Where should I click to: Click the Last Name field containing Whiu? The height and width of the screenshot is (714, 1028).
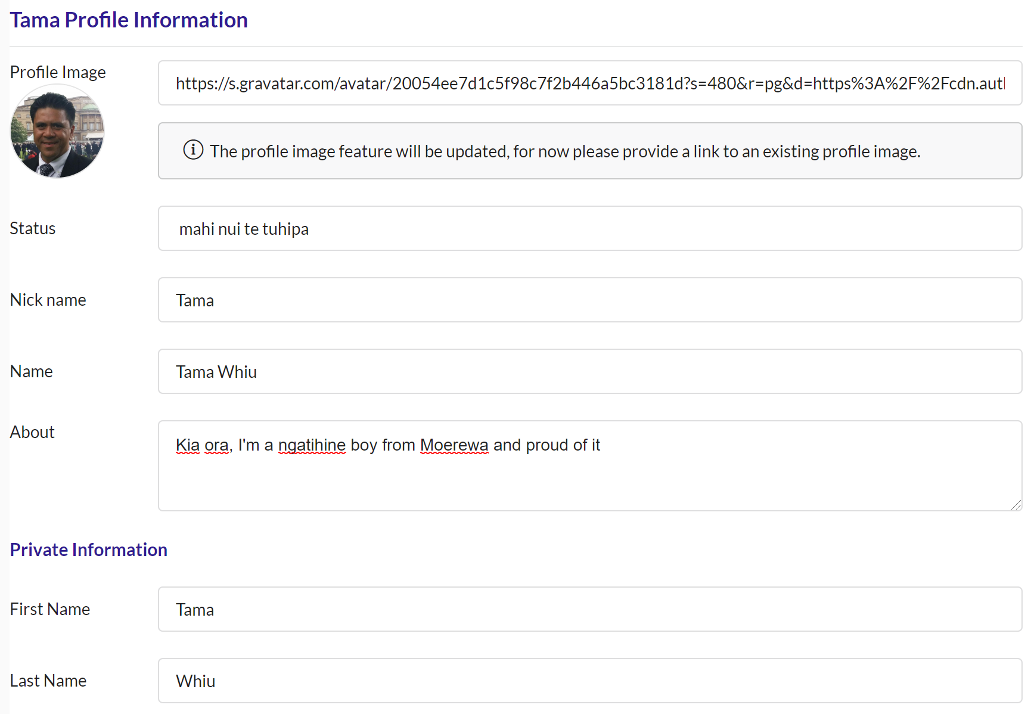pos(590,681)
